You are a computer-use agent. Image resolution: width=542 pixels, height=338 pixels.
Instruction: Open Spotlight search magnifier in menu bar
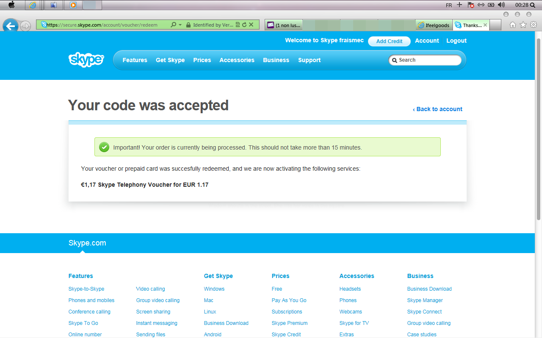click(x=532, y=5)
